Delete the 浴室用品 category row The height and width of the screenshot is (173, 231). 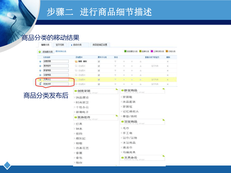[168, 75]
